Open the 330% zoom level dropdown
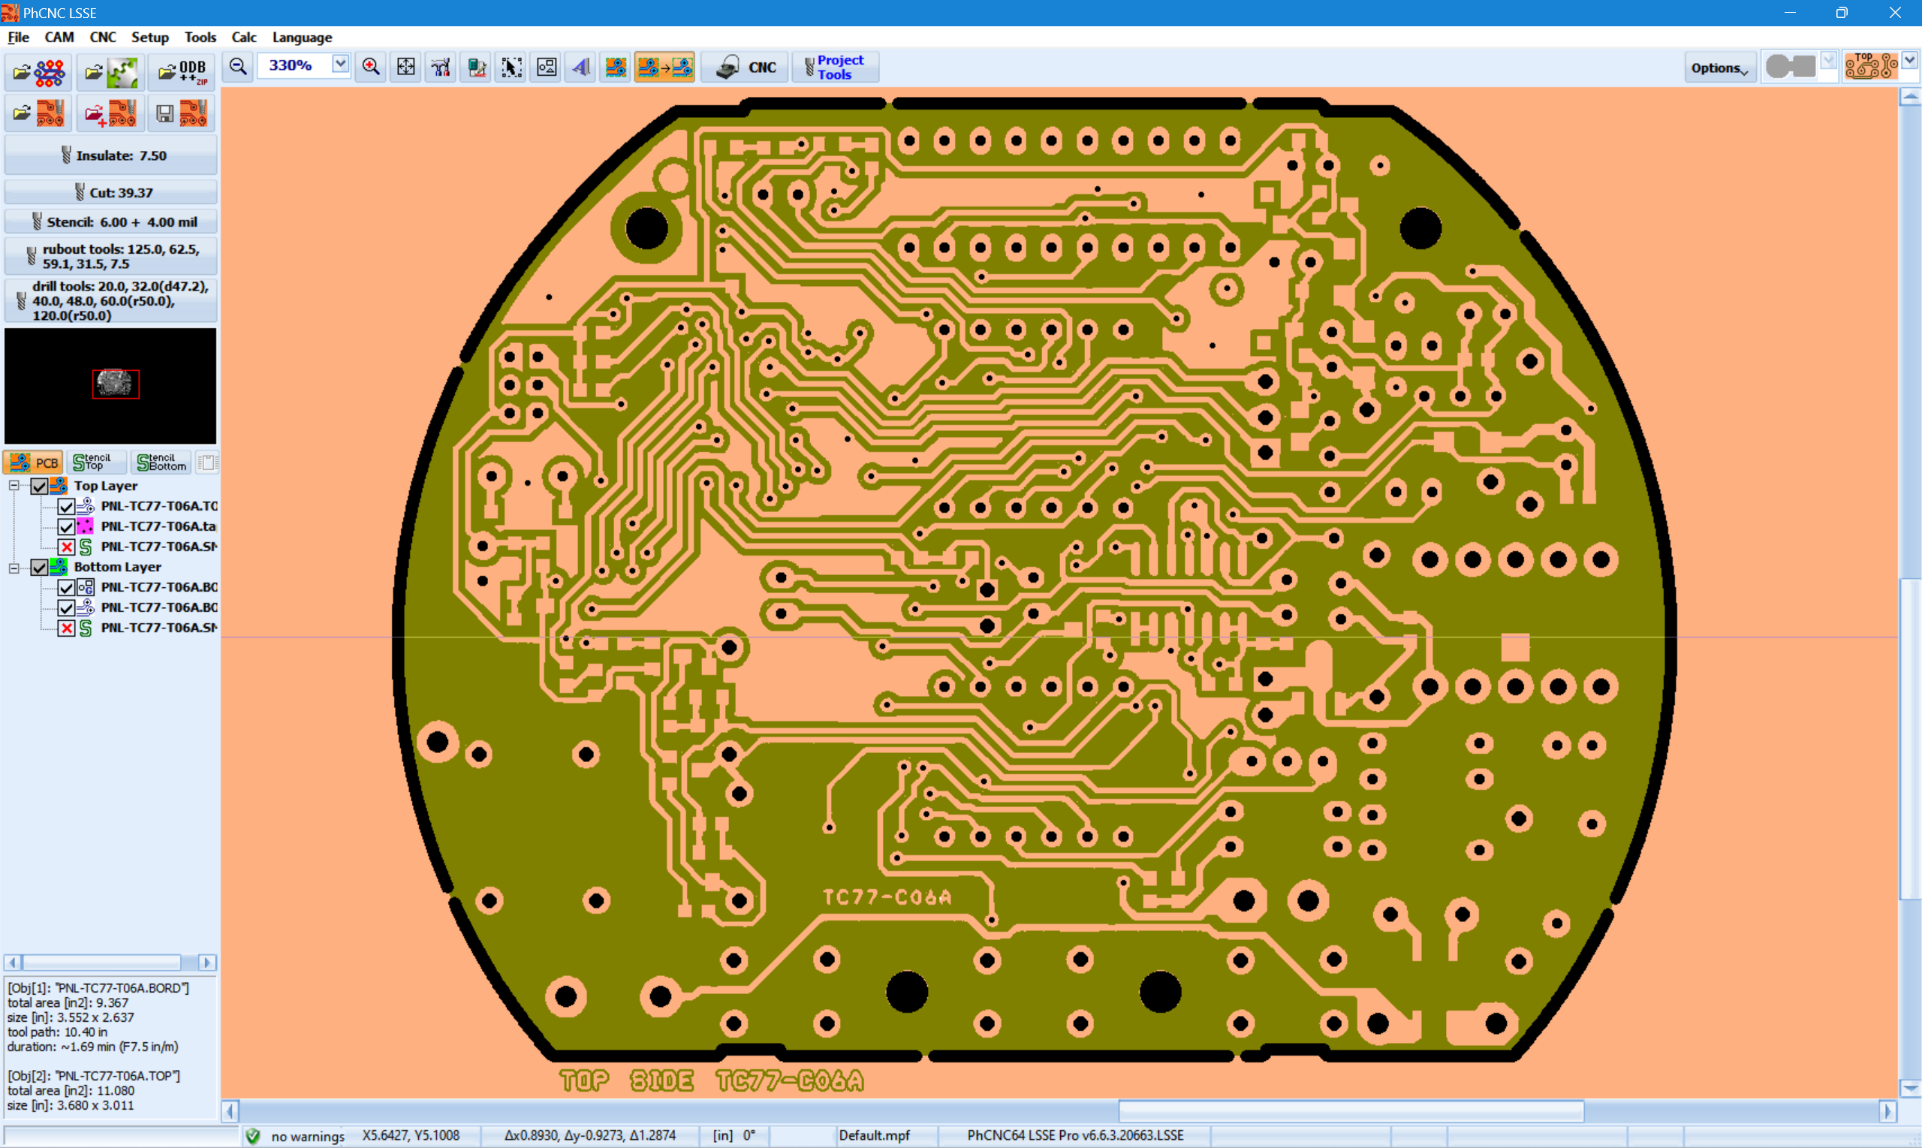 (x=340, y=65)
